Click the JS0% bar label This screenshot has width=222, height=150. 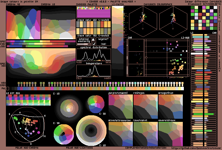pos(3,47)
